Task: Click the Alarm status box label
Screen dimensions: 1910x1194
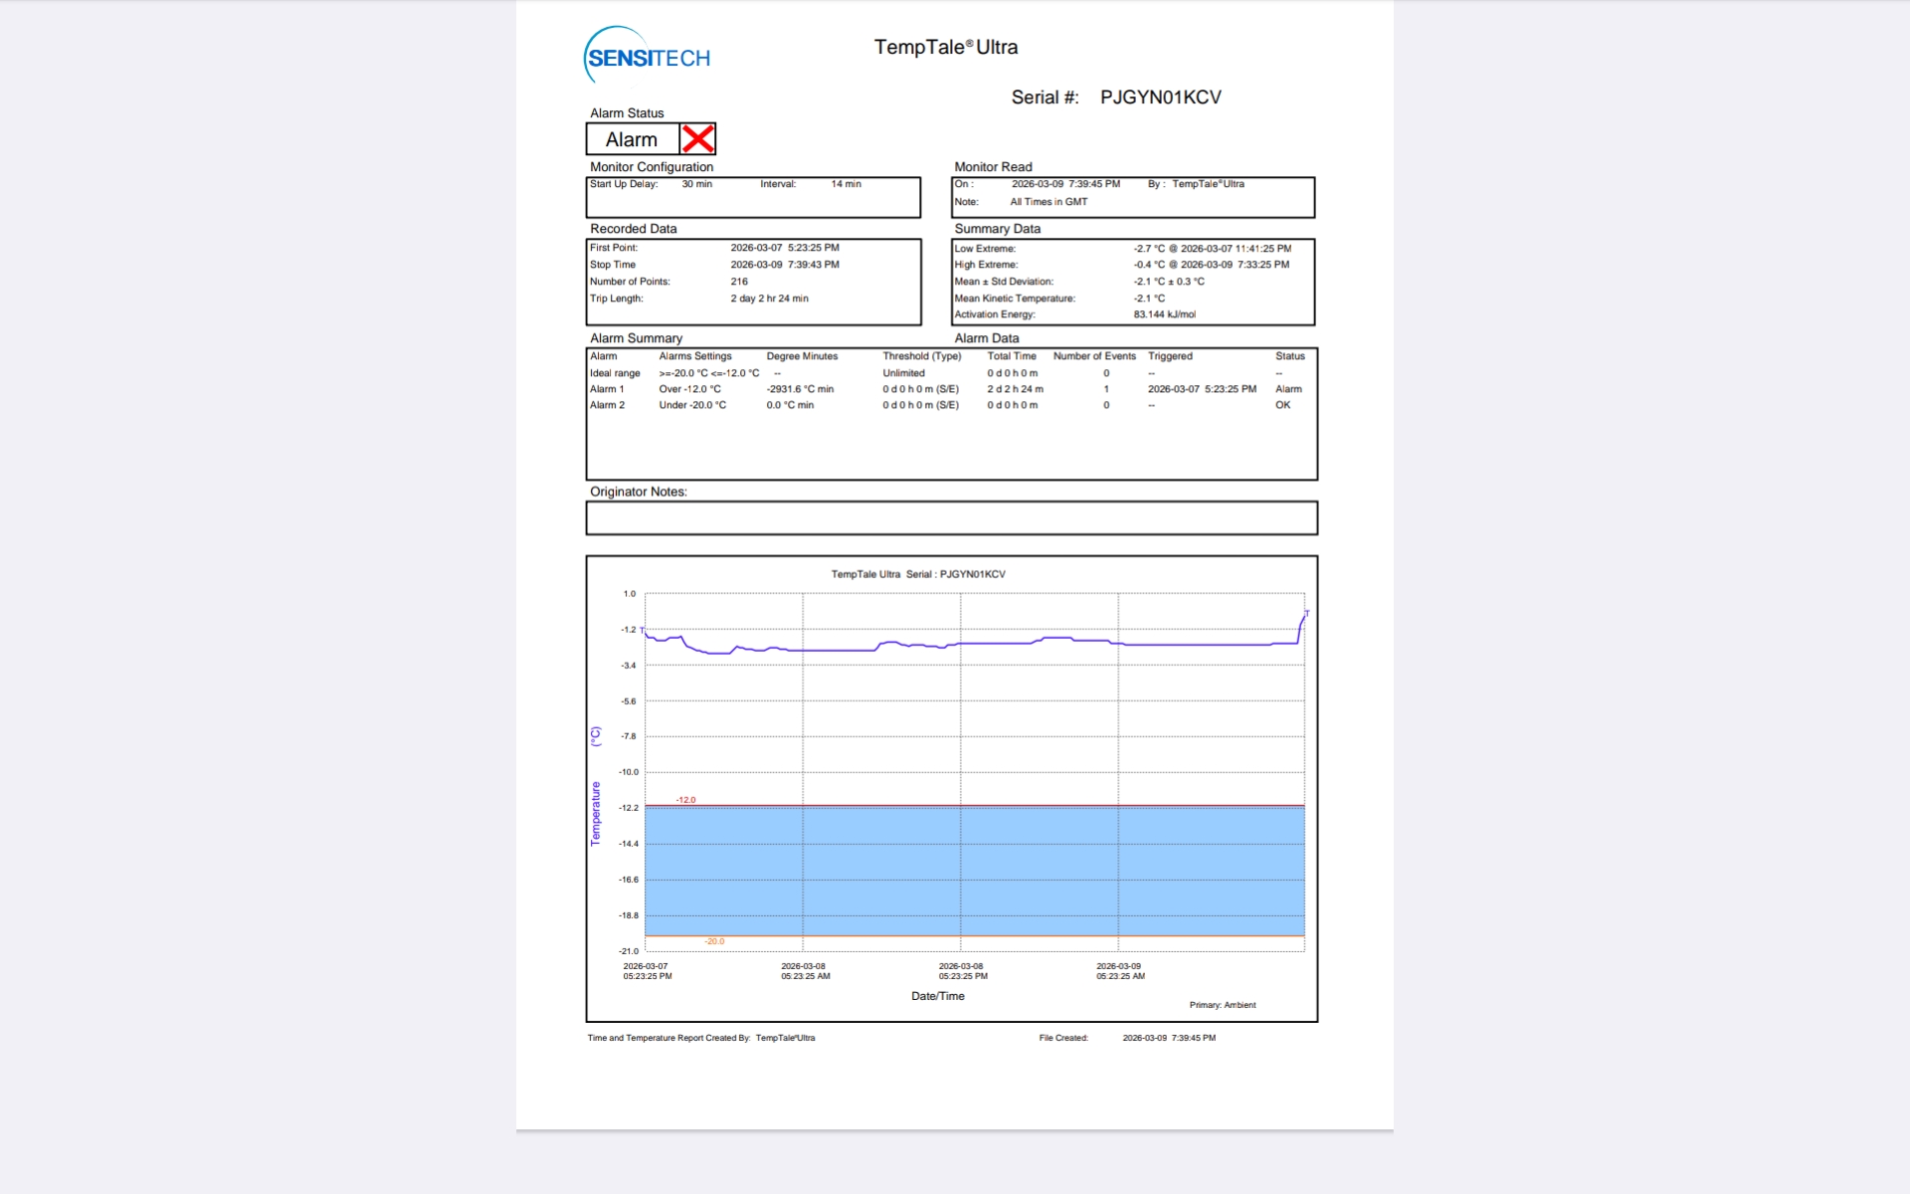Action: pyautogui.click(x=632, y=139)
